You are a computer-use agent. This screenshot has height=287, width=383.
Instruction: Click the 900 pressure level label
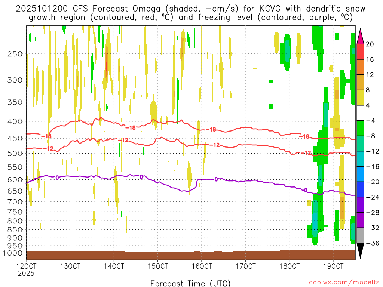[15, 238]
